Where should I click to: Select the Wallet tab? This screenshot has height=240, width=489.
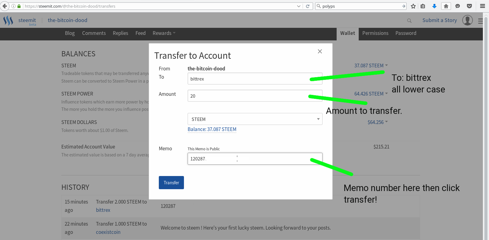pos(348,33)
